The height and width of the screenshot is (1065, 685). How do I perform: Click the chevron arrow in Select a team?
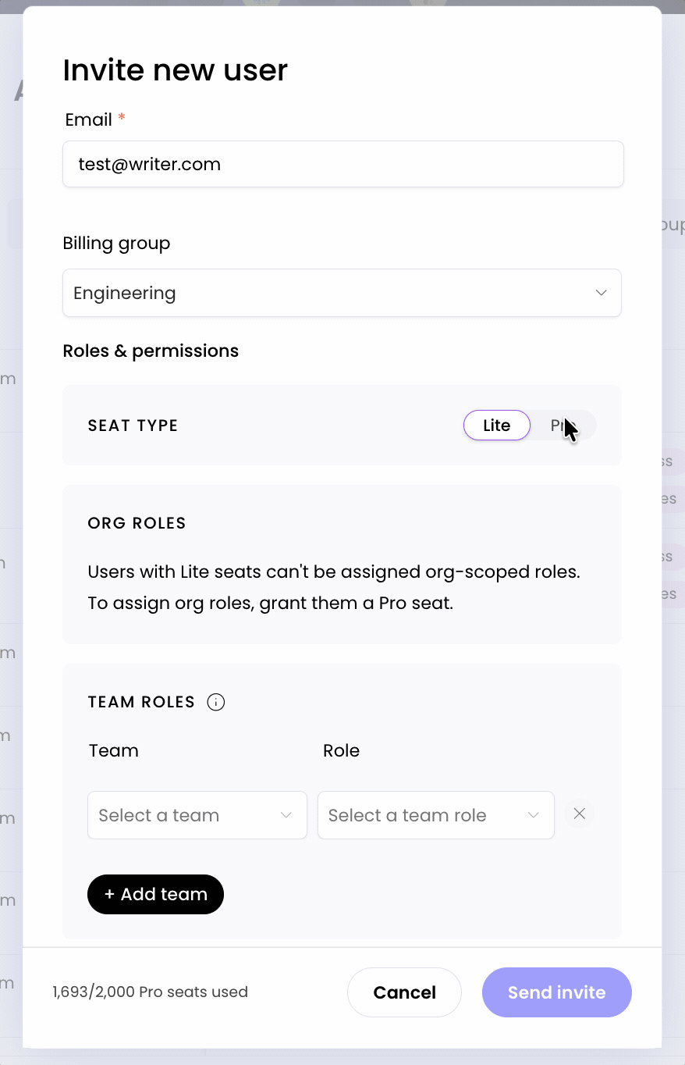(x=286, y=815)
